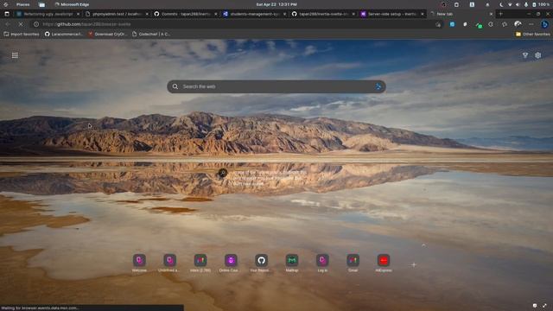Screen dimensions: 553x311
Task: Open the Download bookmark
Action: (107, 35)
